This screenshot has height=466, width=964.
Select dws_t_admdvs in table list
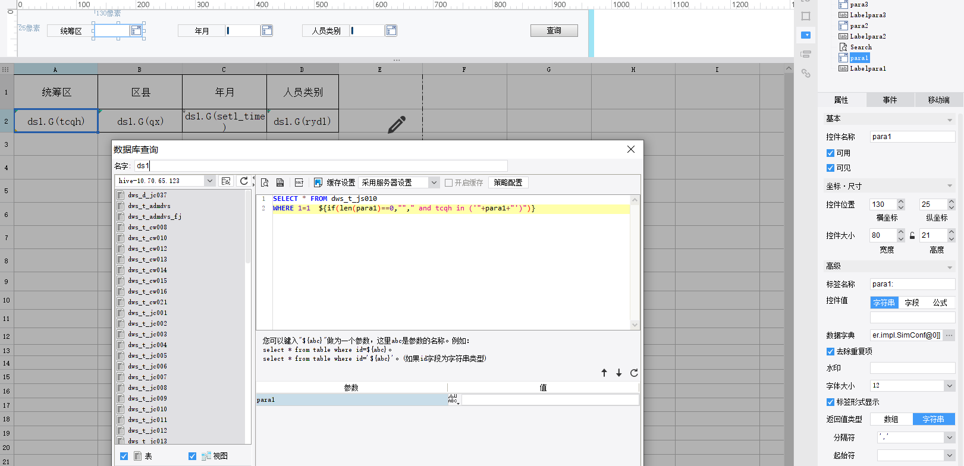pyautogui.click(x=149, y=206)
